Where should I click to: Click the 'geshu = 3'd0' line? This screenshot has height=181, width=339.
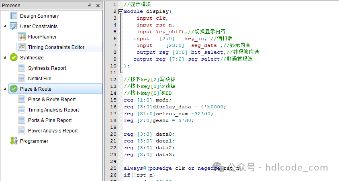(159, 120)
